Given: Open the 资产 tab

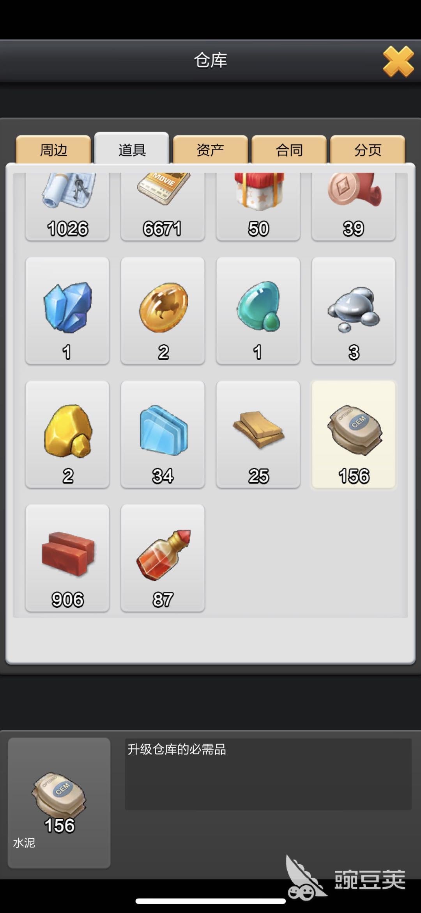Looking at the screenshot, I should click(210, 149).
